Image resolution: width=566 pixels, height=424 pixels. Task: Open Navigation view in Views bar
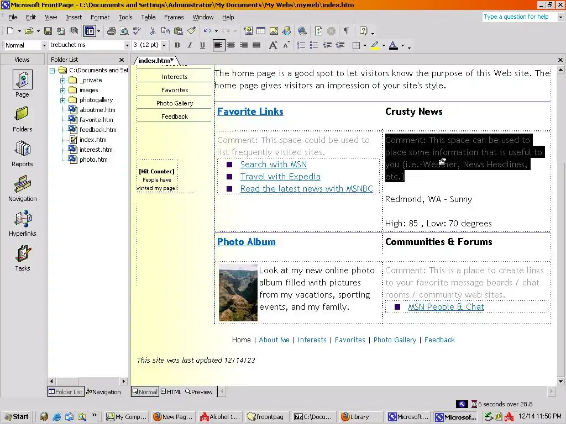pos(22,188)
